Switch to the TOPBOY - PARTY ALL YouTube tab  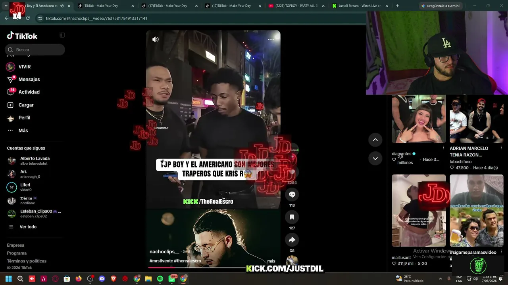296,6
